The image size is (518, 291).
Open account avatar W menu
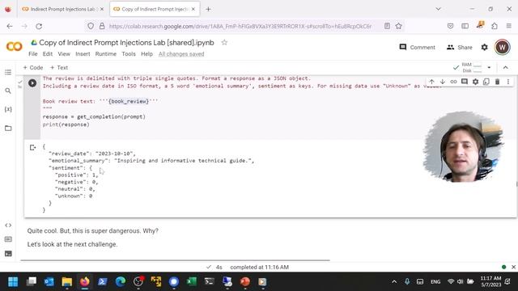point(502,47)
